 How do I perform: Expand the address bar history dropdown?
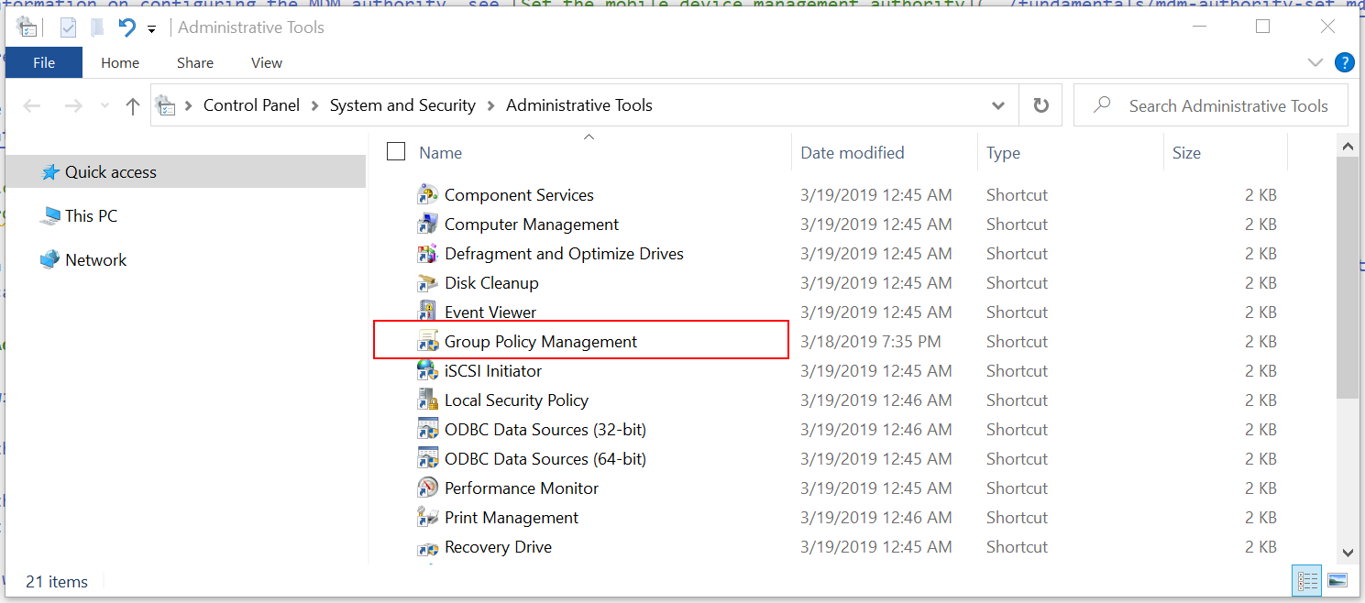998,105
